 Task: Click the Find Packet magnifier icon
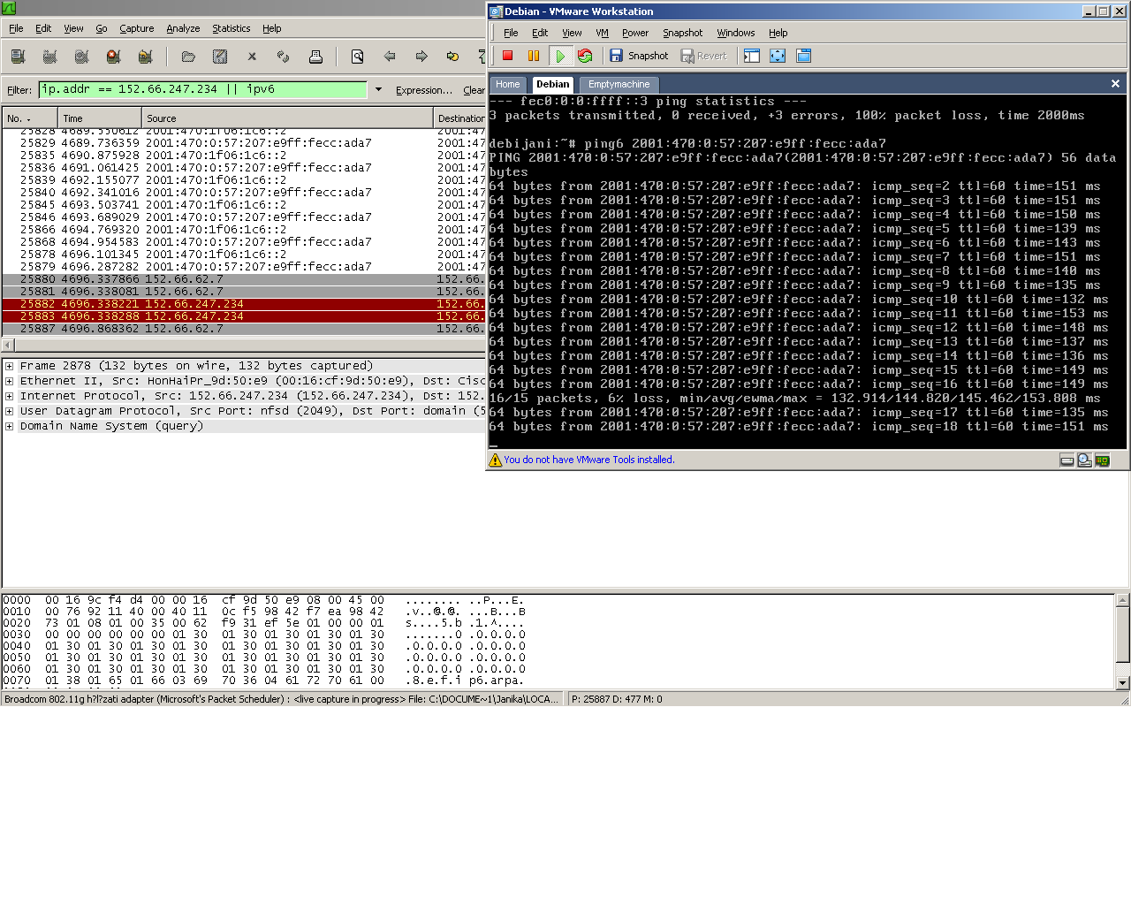tap(357, 57)
